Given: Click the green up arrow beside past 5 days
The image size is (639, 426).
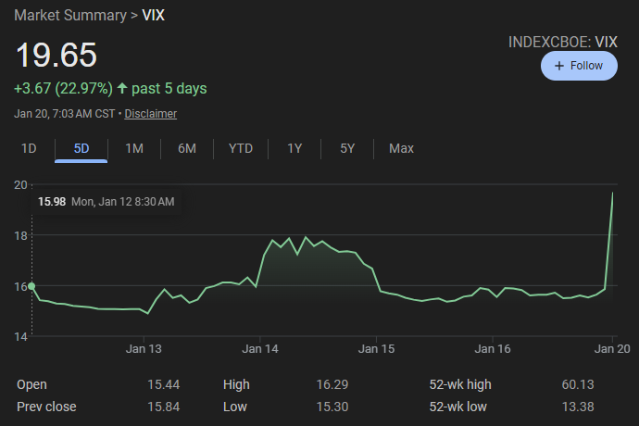Looking at the screenshot, I should (x=122, y=88).
